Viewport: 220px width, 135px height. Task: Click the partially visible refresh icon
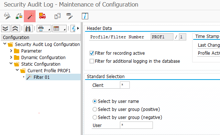pos(73,28)
